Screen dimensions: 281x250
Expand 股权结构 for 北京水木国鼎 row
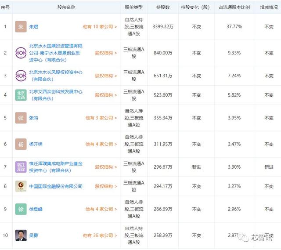[106, 53]
